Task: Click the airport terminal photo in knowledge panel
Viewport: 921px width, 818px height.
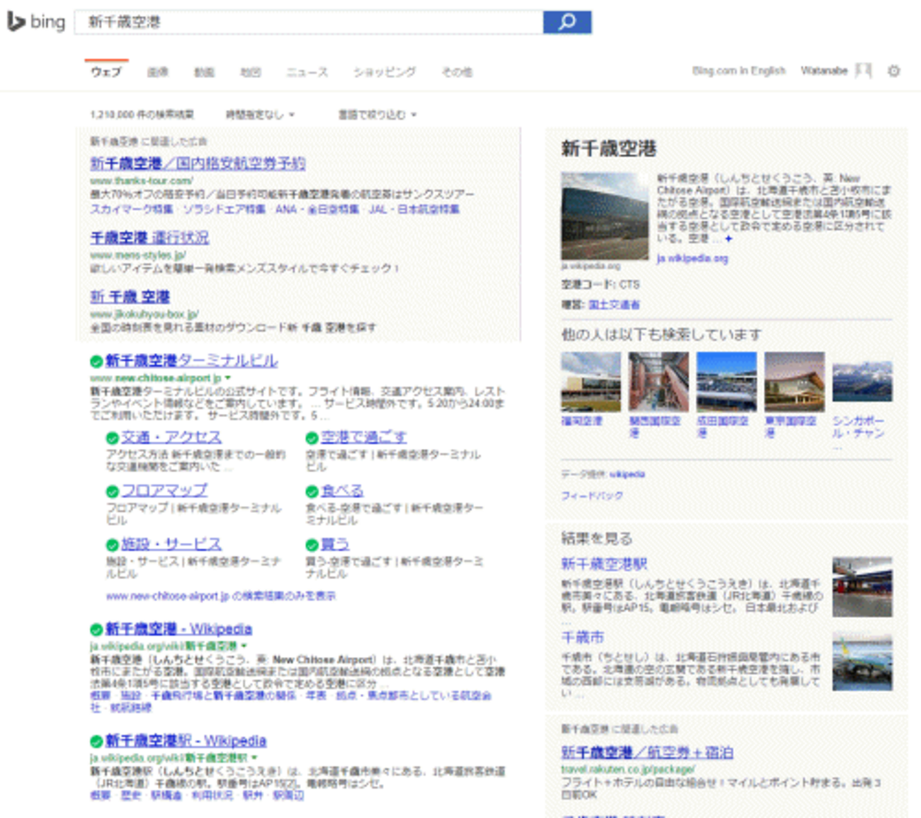Action: [604, 216]
